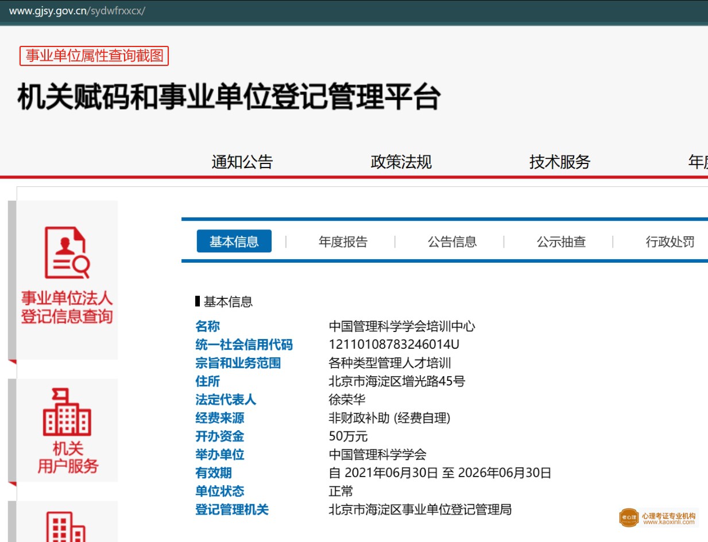Click the 登记管理机关 field label

pos(232,510)
